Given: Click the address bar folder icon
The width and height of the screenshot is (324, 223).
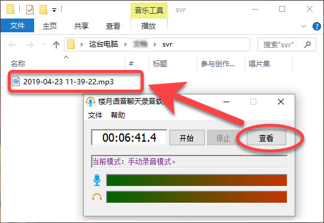Looking at the screenshot, I should [71, 44].
